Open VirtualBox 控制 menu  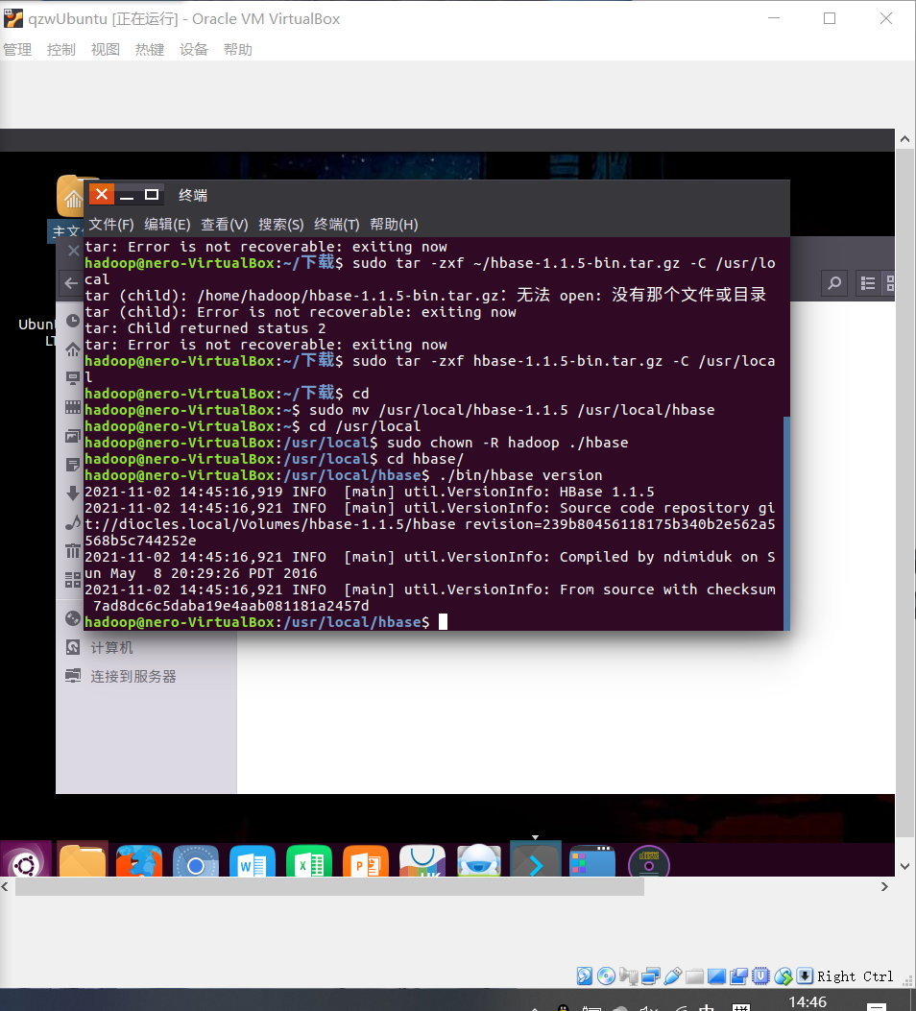[x=61, y=50]
